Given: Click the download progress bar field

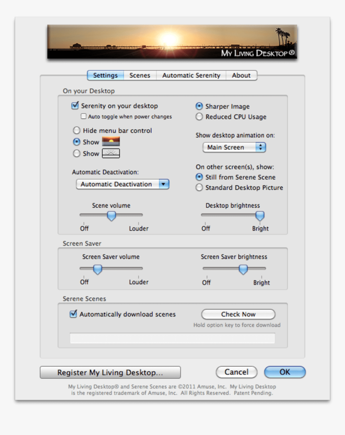Looking at the screenshot, I should click(x=172, y=338).
